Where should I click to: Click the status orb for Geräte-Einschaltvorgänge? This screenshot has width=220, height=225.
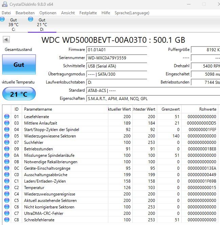[7, 168]
